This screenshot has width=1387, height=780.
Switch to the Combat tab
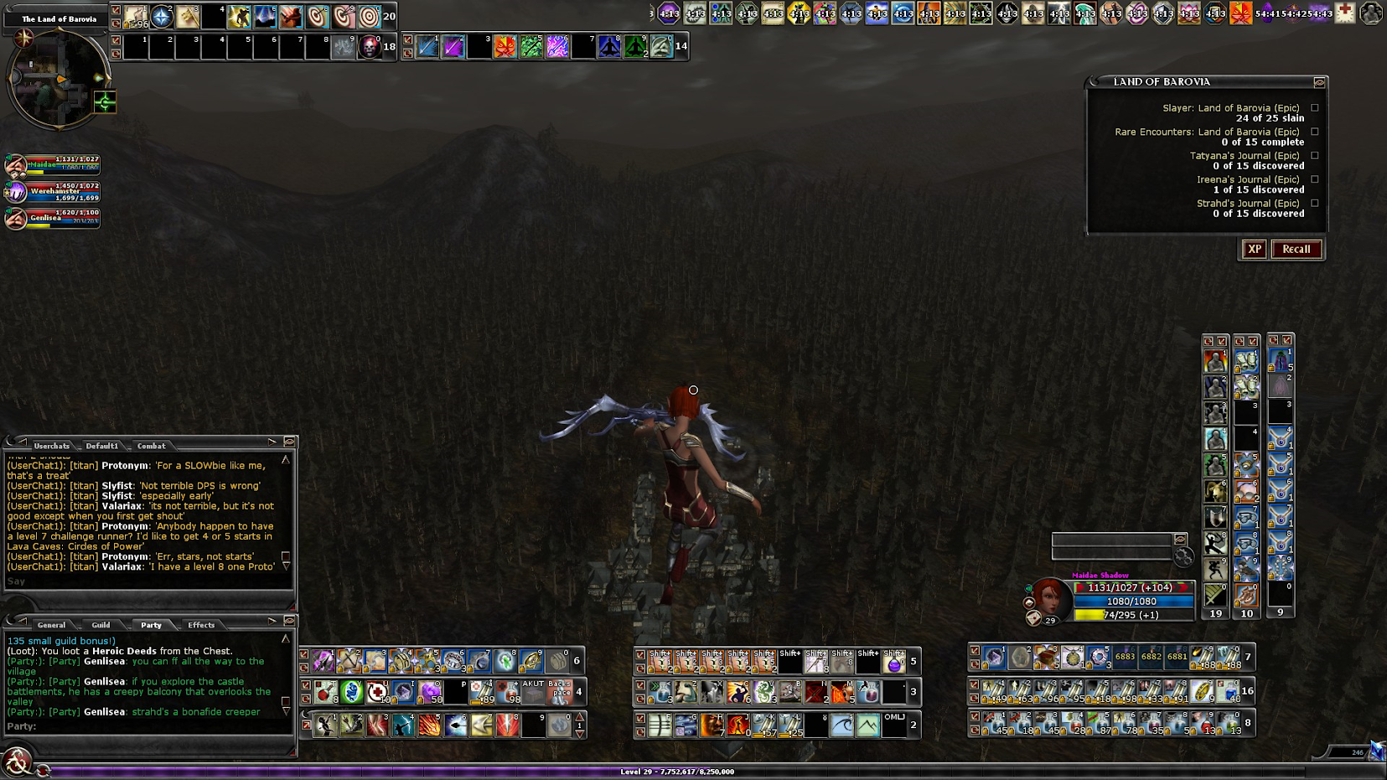click(152, 446)
